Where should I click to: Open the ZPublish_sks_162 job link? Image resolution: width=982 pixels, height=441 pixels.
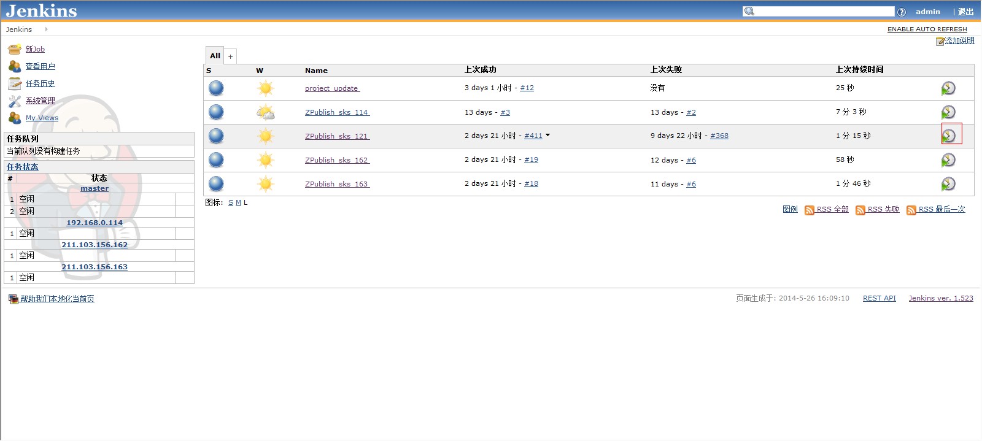point(337,160)
